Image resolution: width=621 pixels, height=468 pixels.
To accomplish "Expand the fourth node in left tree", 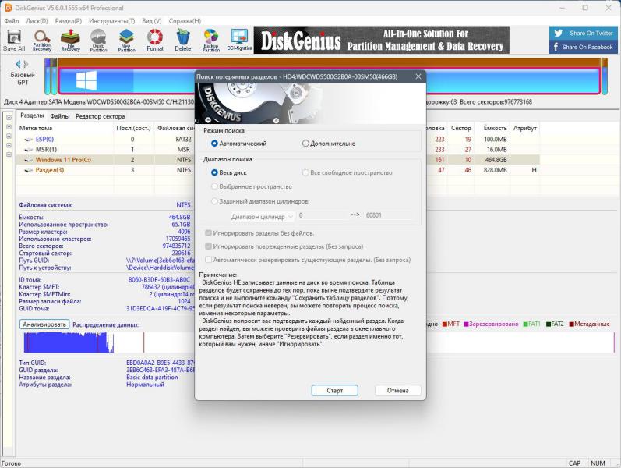I will pos(9,145).
